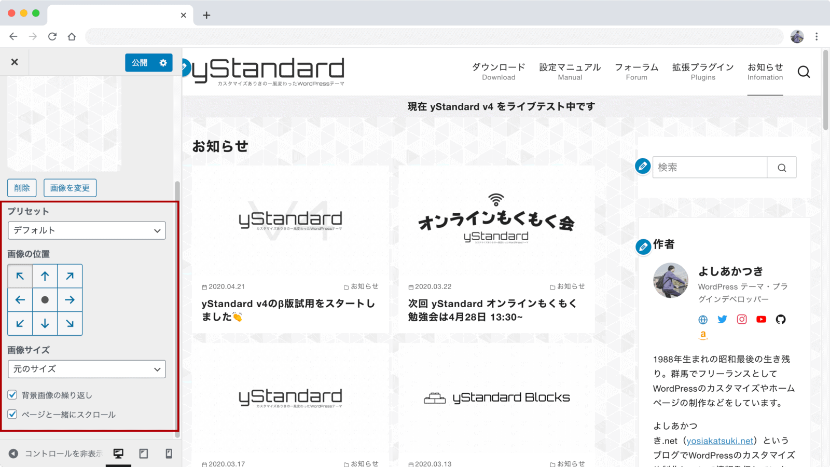Toggle ページと一緒にスクロール checkbox
830x467 pixels.
(12, 414)
